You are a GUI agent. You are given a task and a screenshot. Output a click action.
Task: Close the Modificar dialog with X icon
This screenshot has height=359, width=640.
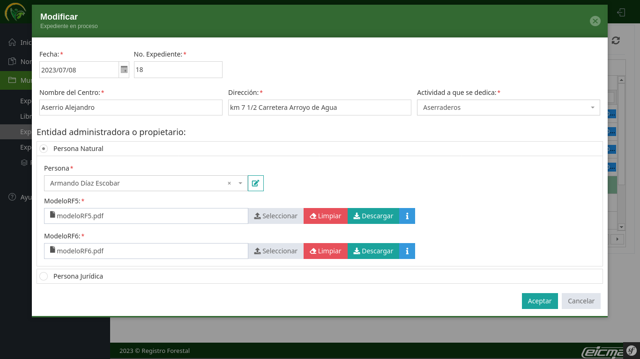tap(595, 21)
